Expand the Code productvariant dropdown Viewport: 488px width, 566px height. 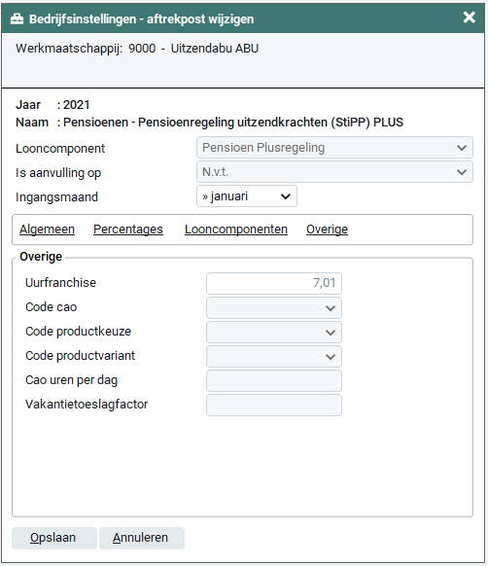[274, 357]
